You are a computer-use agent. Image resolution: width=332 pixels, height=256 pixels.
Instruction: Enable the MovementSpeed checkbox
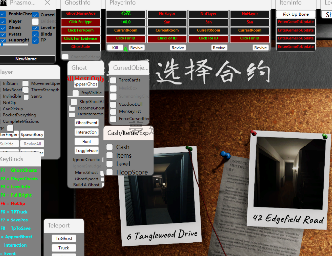25,83
